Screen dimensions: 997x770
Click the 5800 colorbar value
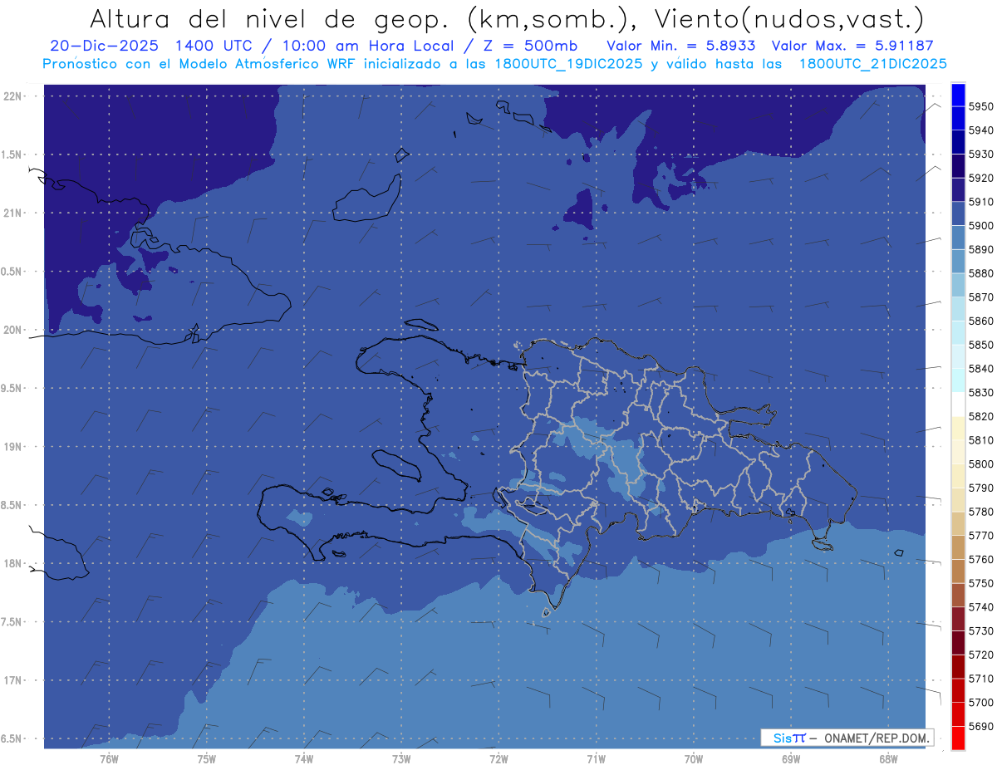click(980, 463)
